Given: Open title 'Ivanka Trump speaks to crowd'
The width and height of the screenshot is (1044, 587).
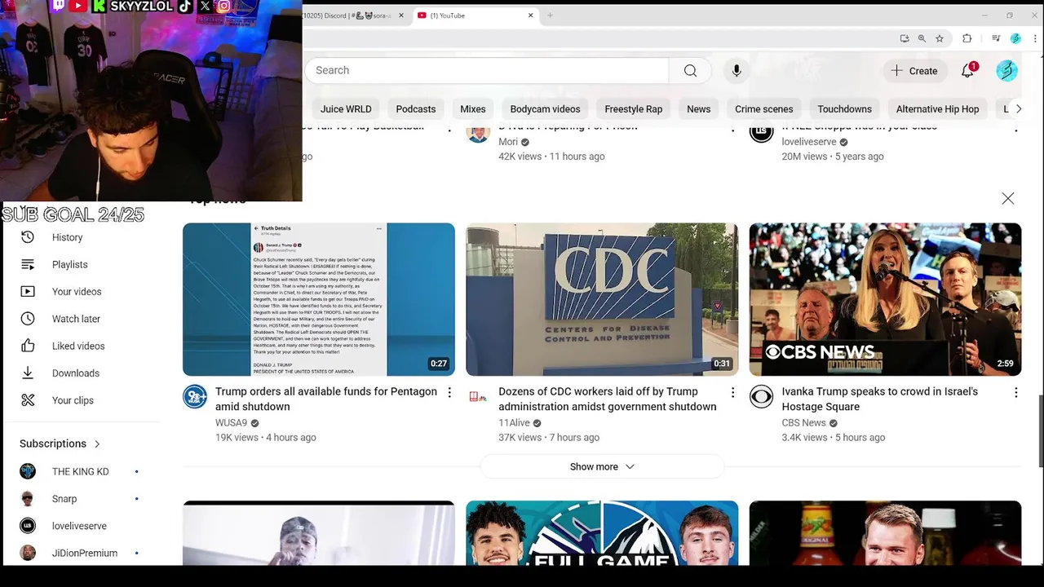Looking at the screenshot, I should click(x=879, y=399).
